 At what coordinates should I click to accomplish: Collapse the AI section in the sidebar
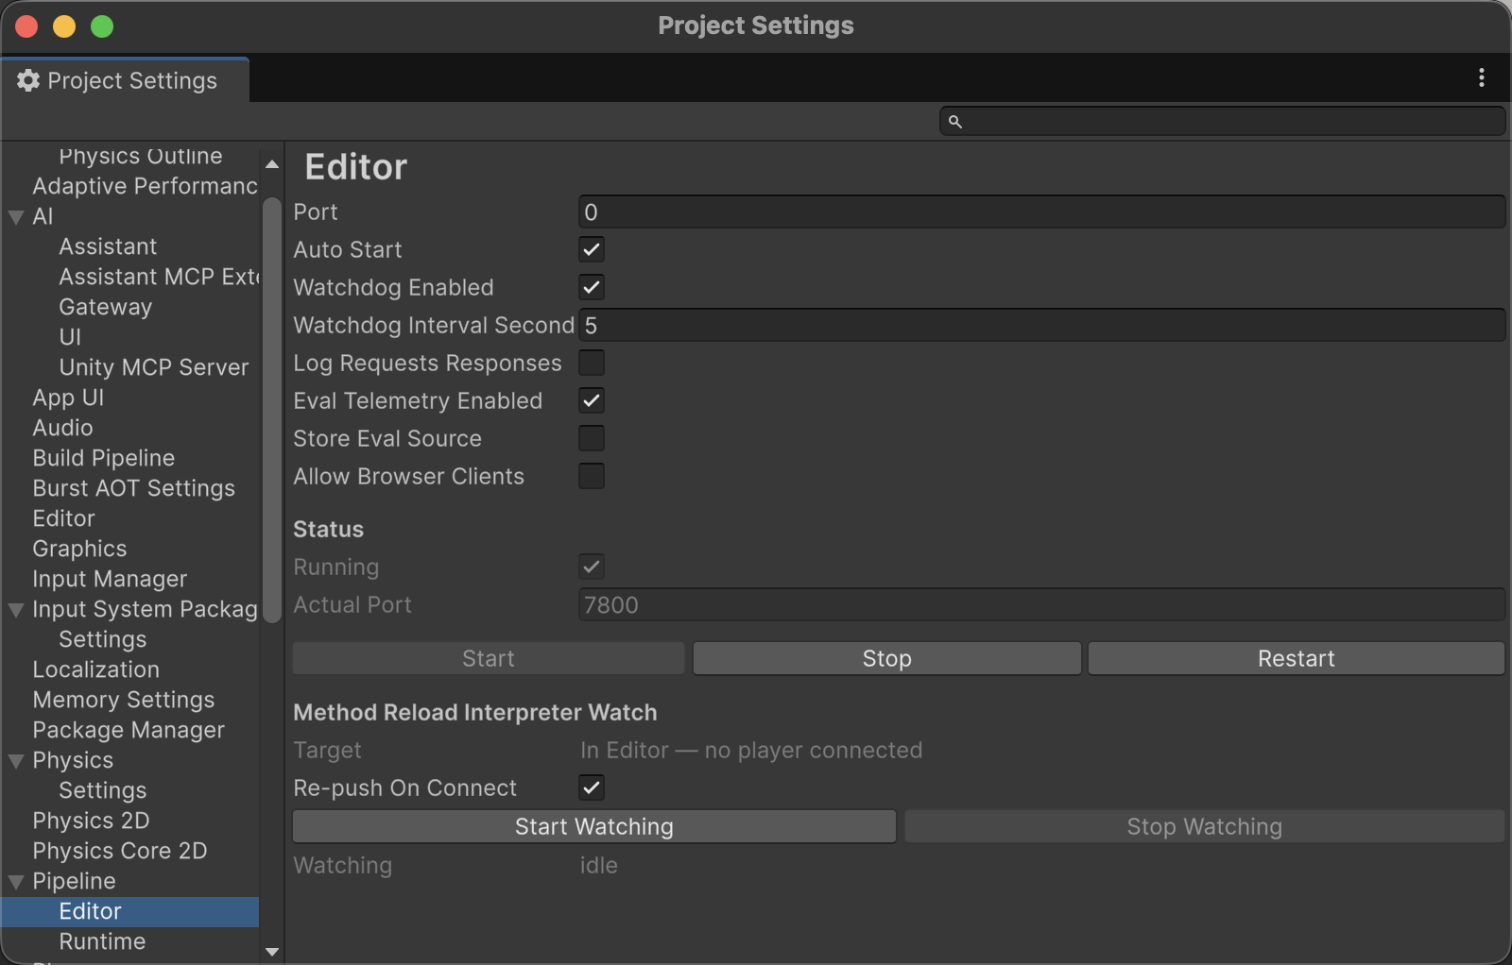[x=16, y=217]
